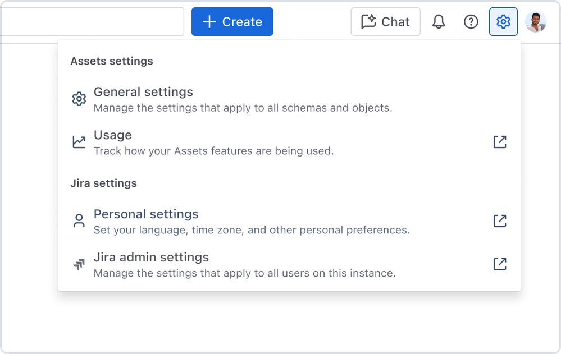The width and height of the screenshot is (561, 354).
Task: Click the settings gear icon in header
Action: point(503,22)
